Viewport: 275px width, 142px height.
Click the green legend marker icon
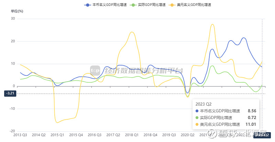click(133, 5)
